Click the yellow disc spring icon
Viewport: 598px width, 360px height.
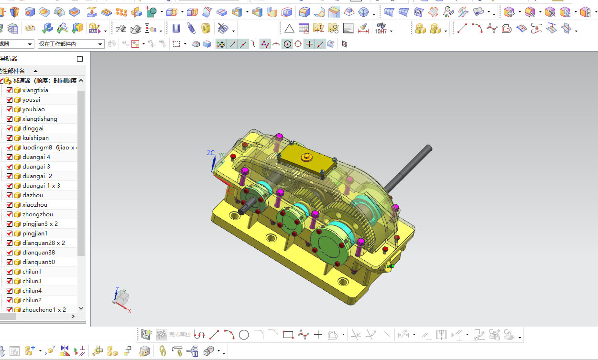pos(206,29)
